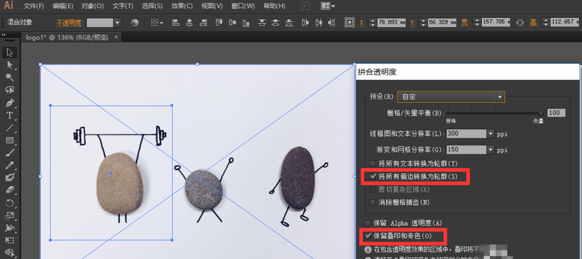Screen dimensions: 582x259
Task: Select the Rectangle tool
Action: [x=10, y=140]
